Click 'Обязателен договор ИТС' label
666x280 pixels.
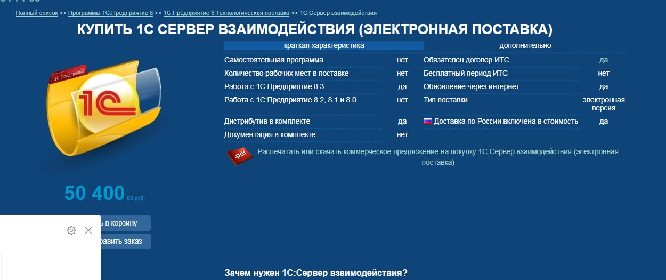point(467,60)
